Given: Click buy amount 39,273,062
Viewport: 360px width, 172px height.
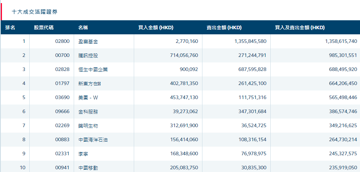Looking at the screenshot, I should (x=185, y=112).
